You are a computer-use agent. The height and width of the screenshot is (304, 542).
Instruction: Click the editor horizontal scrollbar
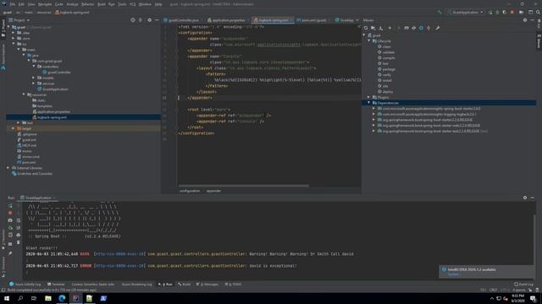[243, 186]
